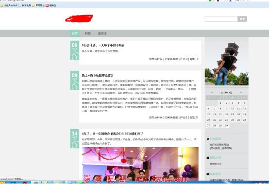Select date 27 in the calendar
This screenshot has height=184, width=269.
[x=208, y=126]
